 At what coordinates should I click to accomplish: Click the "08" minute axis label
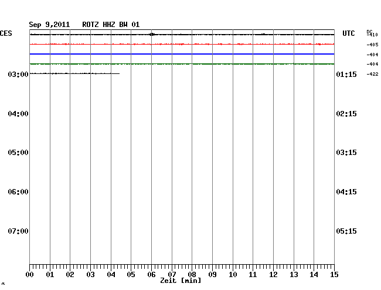coord(192,275)
